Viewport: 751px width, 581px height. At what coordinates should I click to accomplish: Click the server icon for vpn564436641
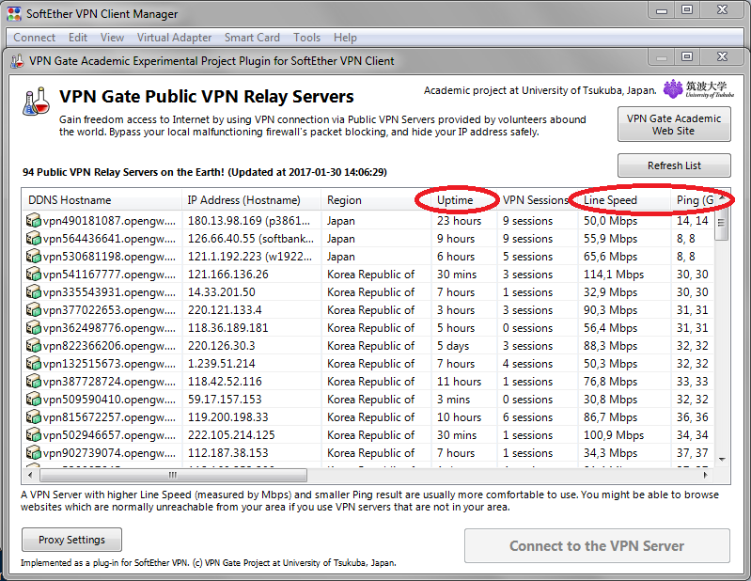(34, 238)
